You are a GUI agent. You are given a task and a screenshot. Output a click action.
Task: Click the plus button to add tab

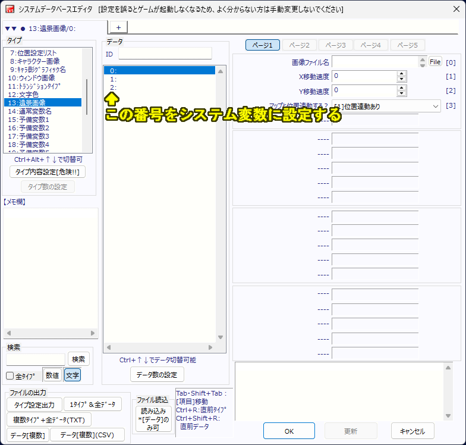[x=118, y=27]
